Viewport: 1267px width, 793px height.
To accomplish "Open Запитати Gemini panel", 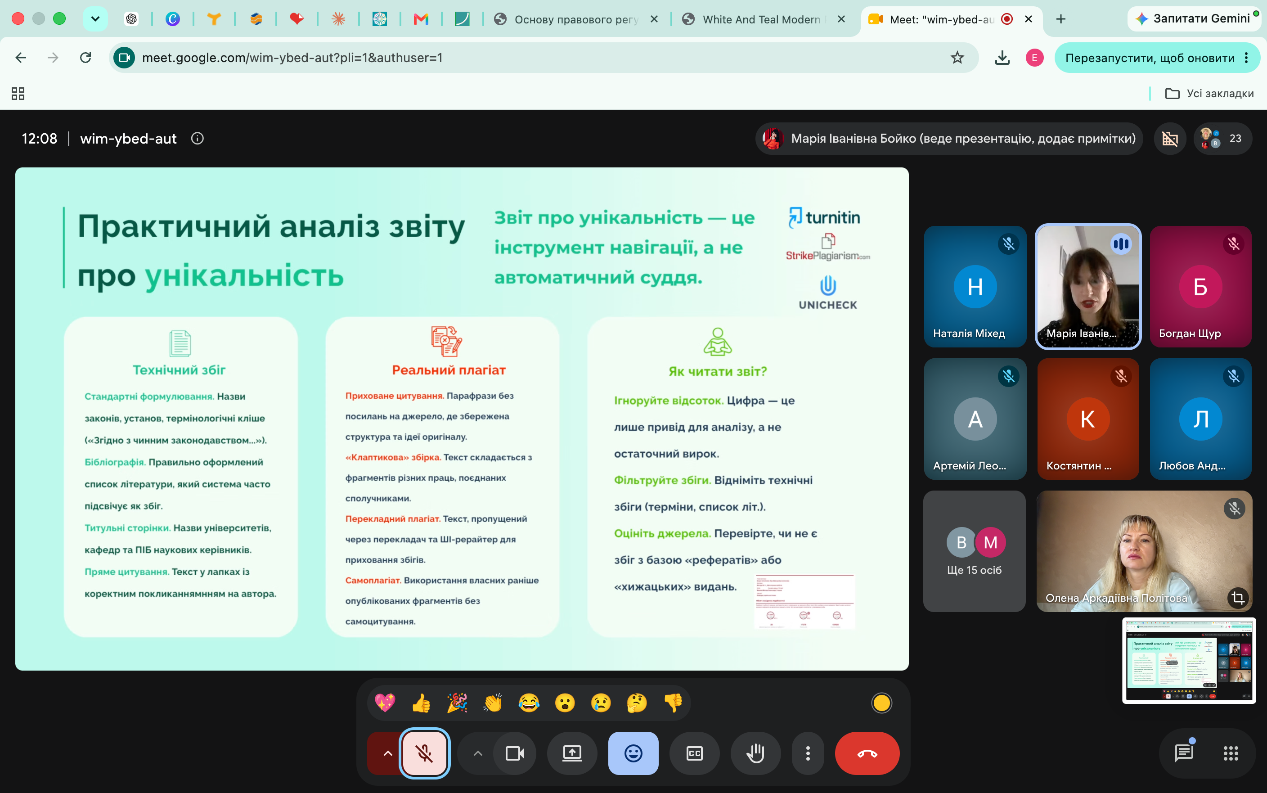I will click(1193, 19).
